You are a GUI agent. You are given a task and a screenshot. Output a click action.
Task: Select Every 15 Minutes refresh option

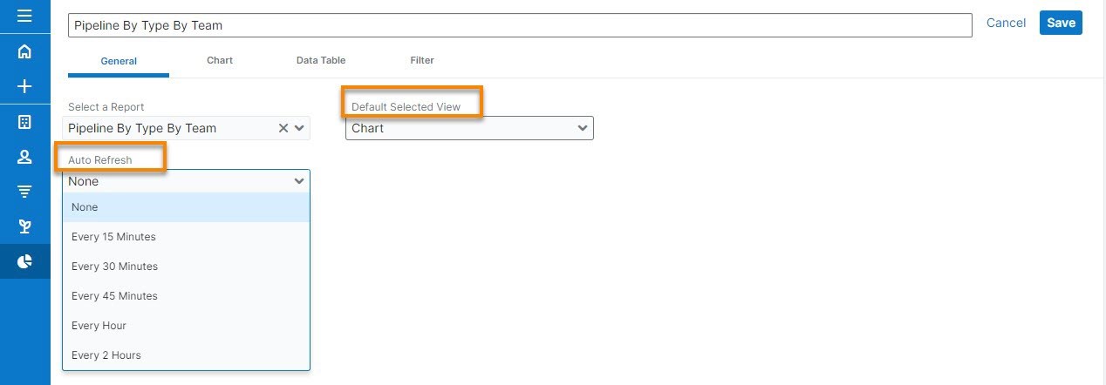[113, 237]
